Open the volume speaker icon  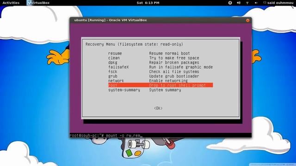pos(239,3)
